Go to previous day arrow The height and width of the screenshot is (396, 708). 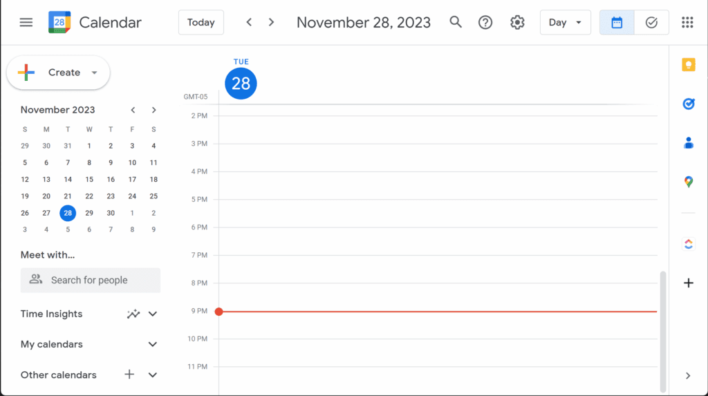[249, 22]
